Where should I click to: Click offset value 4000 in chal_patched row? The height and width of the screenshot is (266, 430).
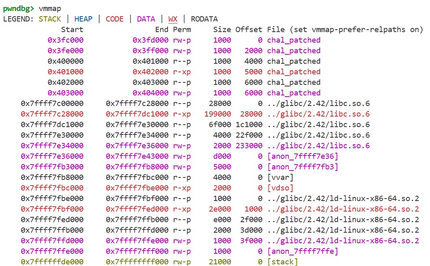pos(253,61)
